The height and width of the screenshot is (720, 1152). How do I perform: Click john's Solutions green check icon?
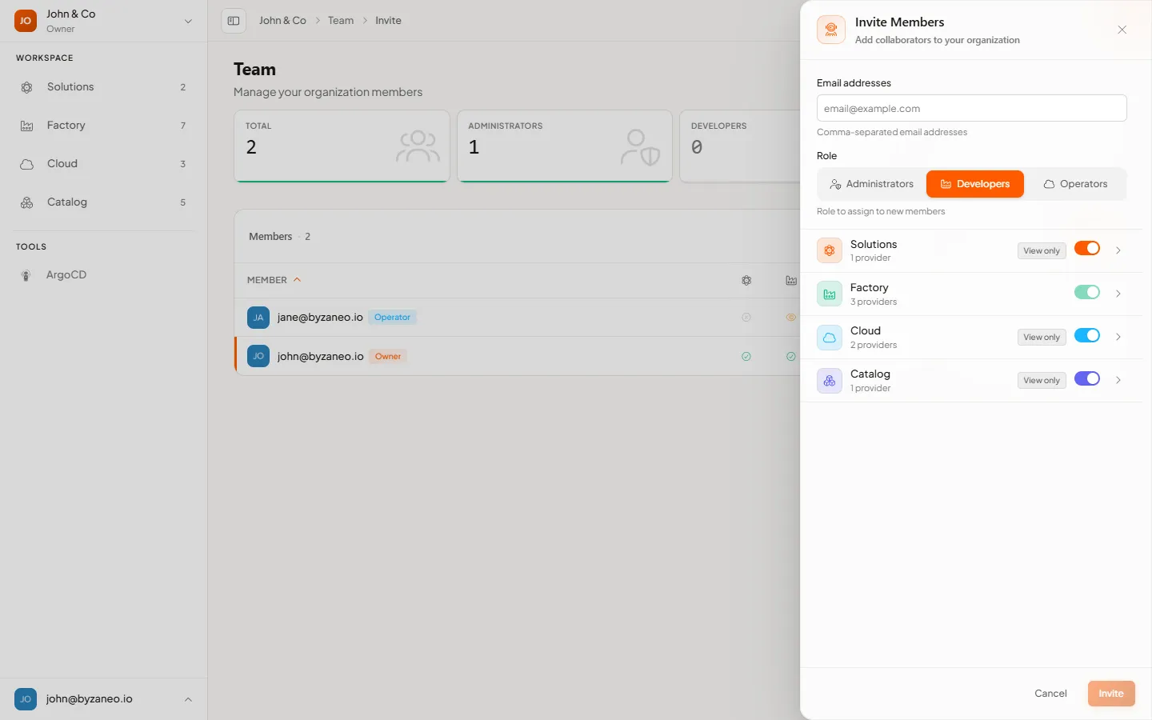click(x=746, y=357)
